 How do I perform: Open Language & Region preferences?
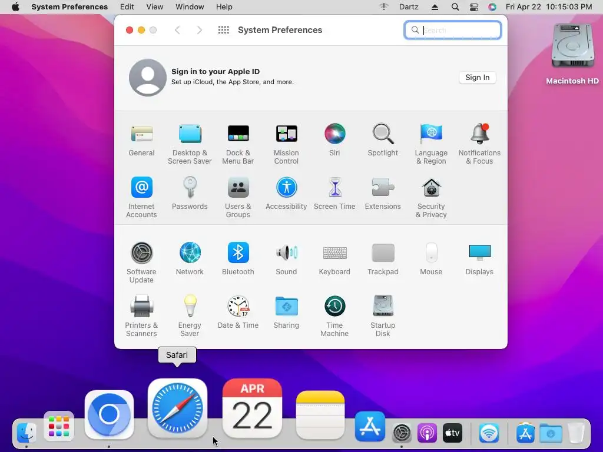tap(431, 144)
